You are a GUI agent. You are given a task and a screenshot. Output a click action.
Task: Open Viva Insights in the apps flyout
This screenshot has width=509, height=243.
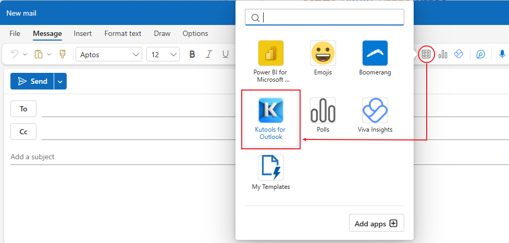click(x=375, y=115)
